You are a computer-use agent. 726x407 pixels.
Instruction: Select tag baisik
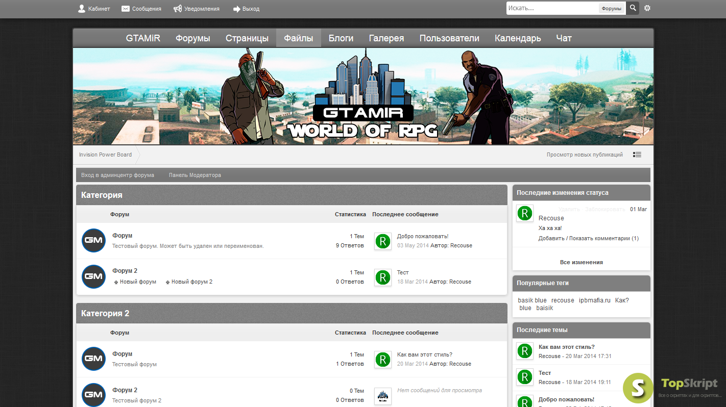click(545, 308)
